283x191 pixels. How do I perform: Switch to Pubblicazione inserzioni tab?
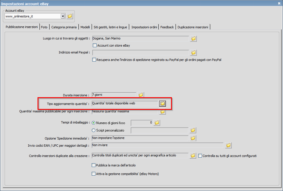(x=22, y=27)
